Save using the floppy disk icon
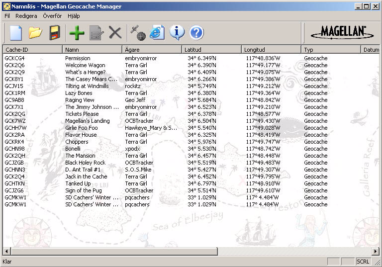The height and width of the screenshot is (267, 382). [55, 33]
